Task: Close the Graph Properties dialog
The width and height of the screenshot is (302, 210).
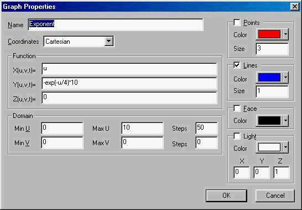Action: coord(294,7)
